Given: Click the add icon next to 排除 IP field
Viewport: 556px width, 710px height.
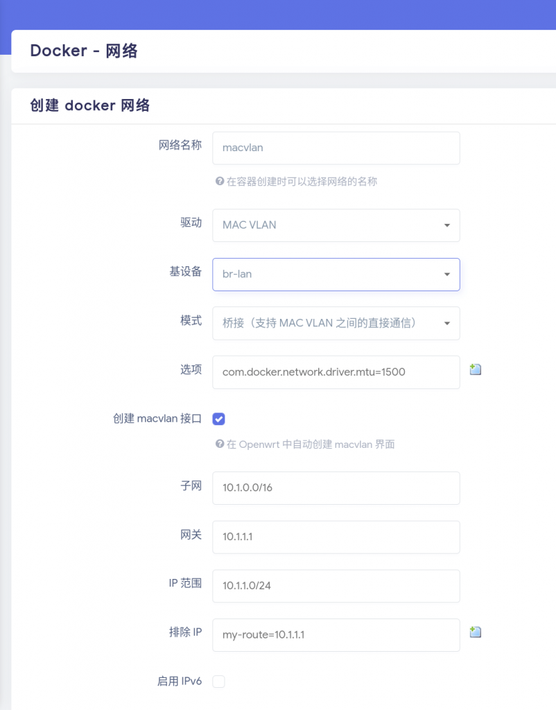Looking at the screenshot, I should [x=475, y=632].
